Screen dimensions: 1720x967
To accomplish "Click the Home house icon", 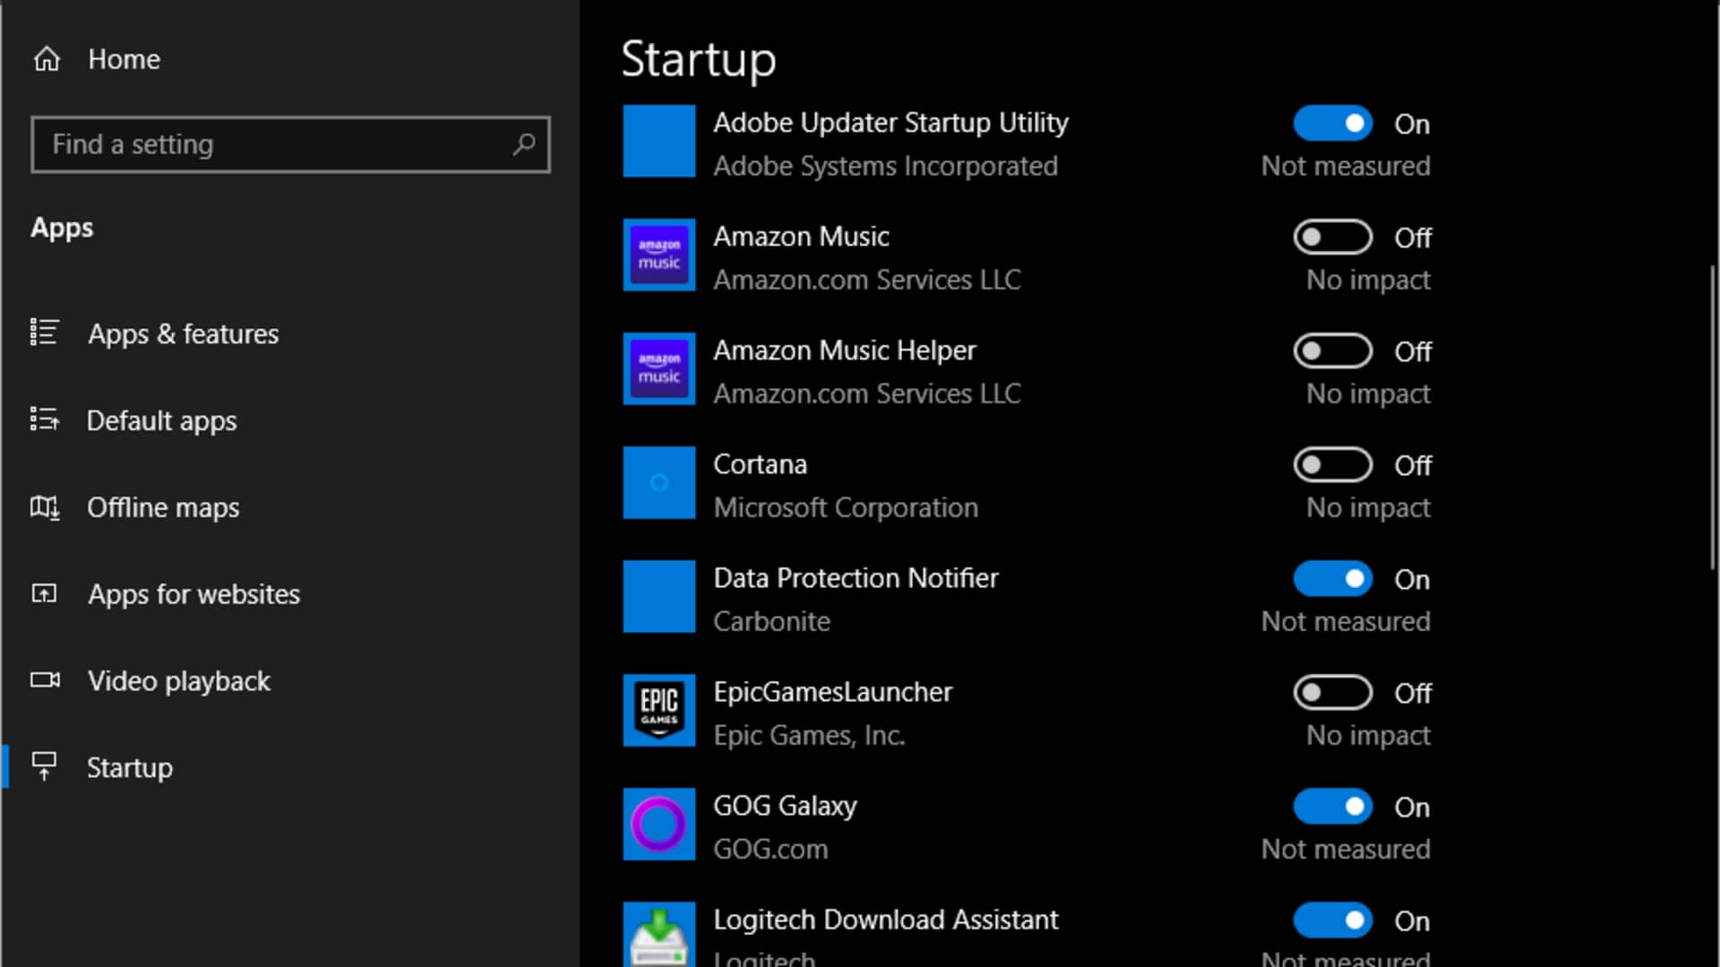I will [47, 59].
